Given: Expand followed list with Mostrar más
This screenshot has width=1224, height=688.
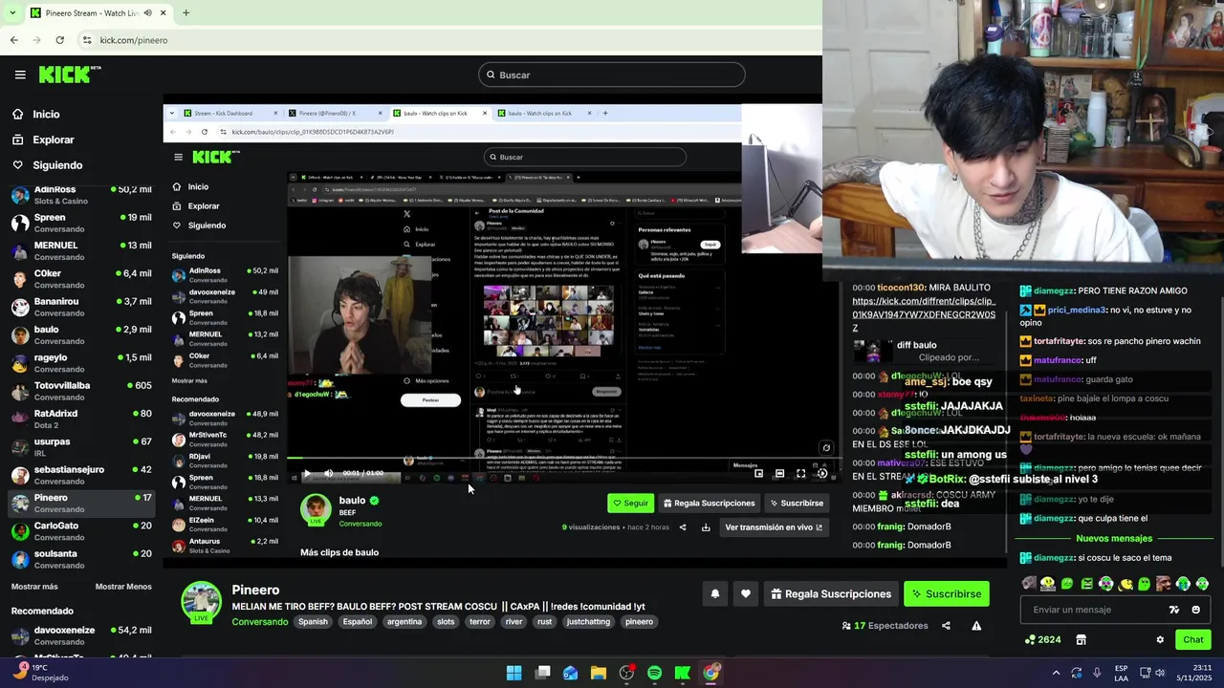Looking at the screenshot, I should (x=34, y=587).
